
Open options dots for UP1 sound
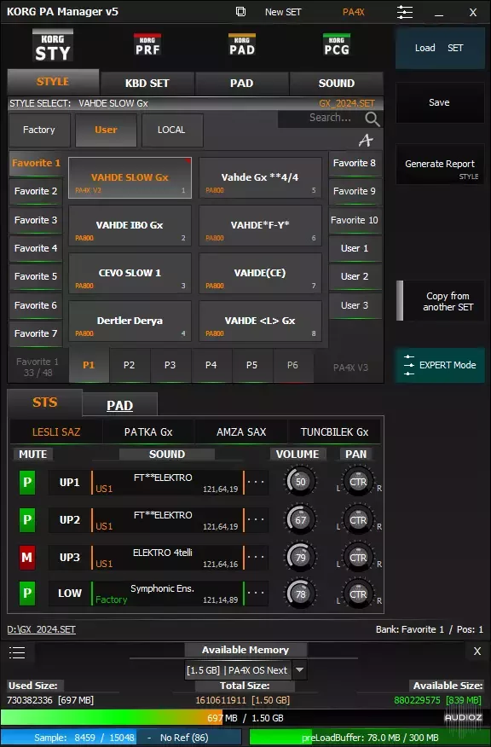point(257,482)
